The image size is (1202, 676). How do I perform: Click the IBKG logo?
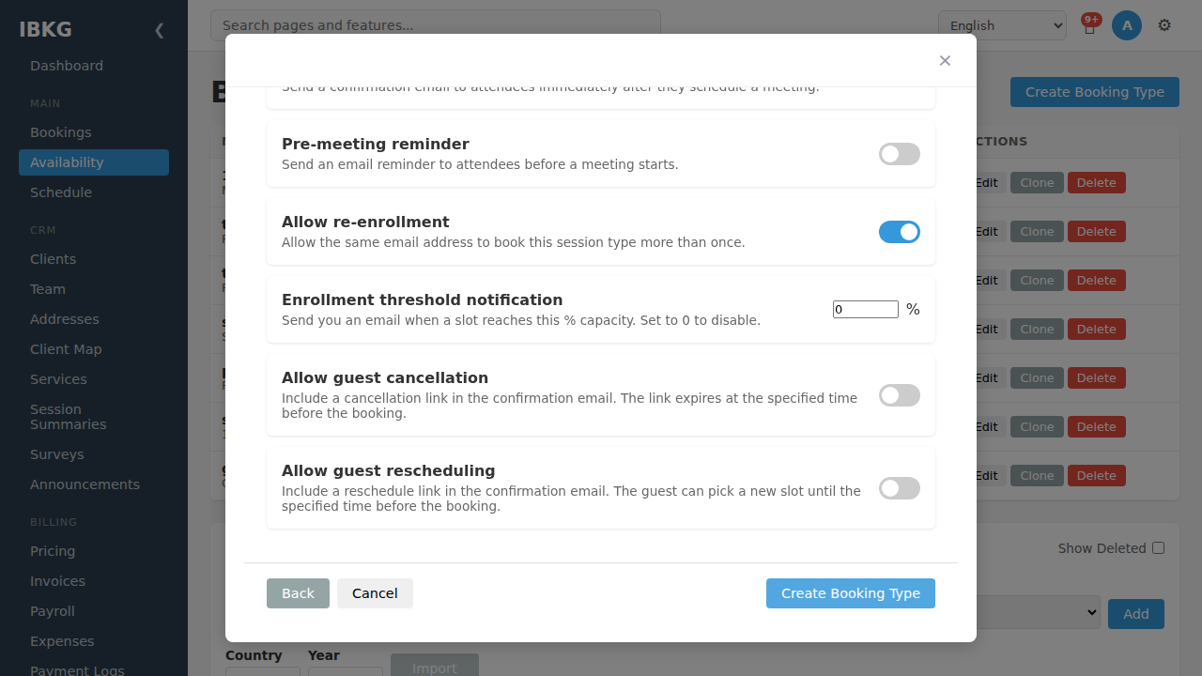(x=45, y=29)
